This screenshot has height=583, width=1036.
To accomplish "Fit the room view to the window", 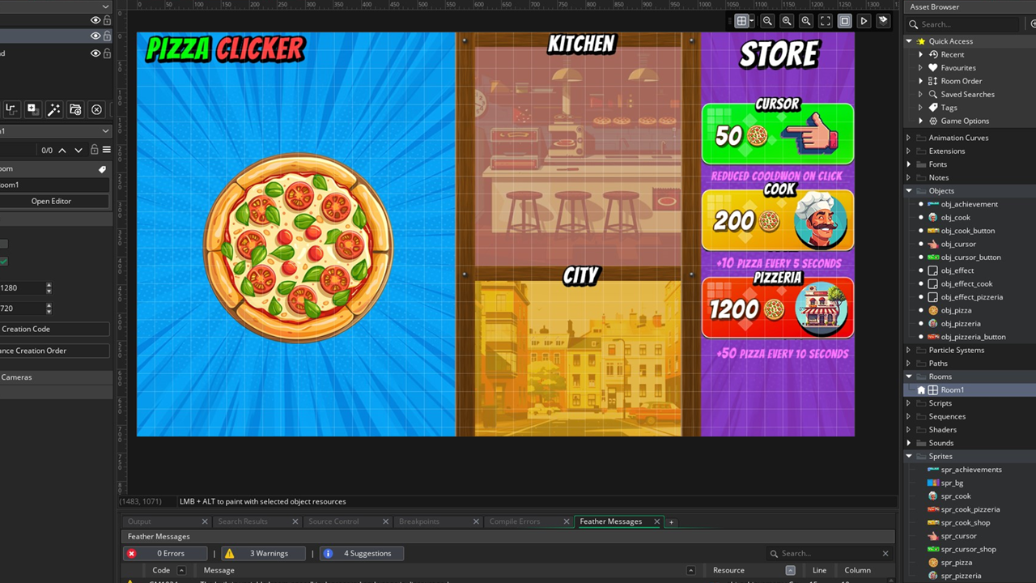I will coord(825,20).
